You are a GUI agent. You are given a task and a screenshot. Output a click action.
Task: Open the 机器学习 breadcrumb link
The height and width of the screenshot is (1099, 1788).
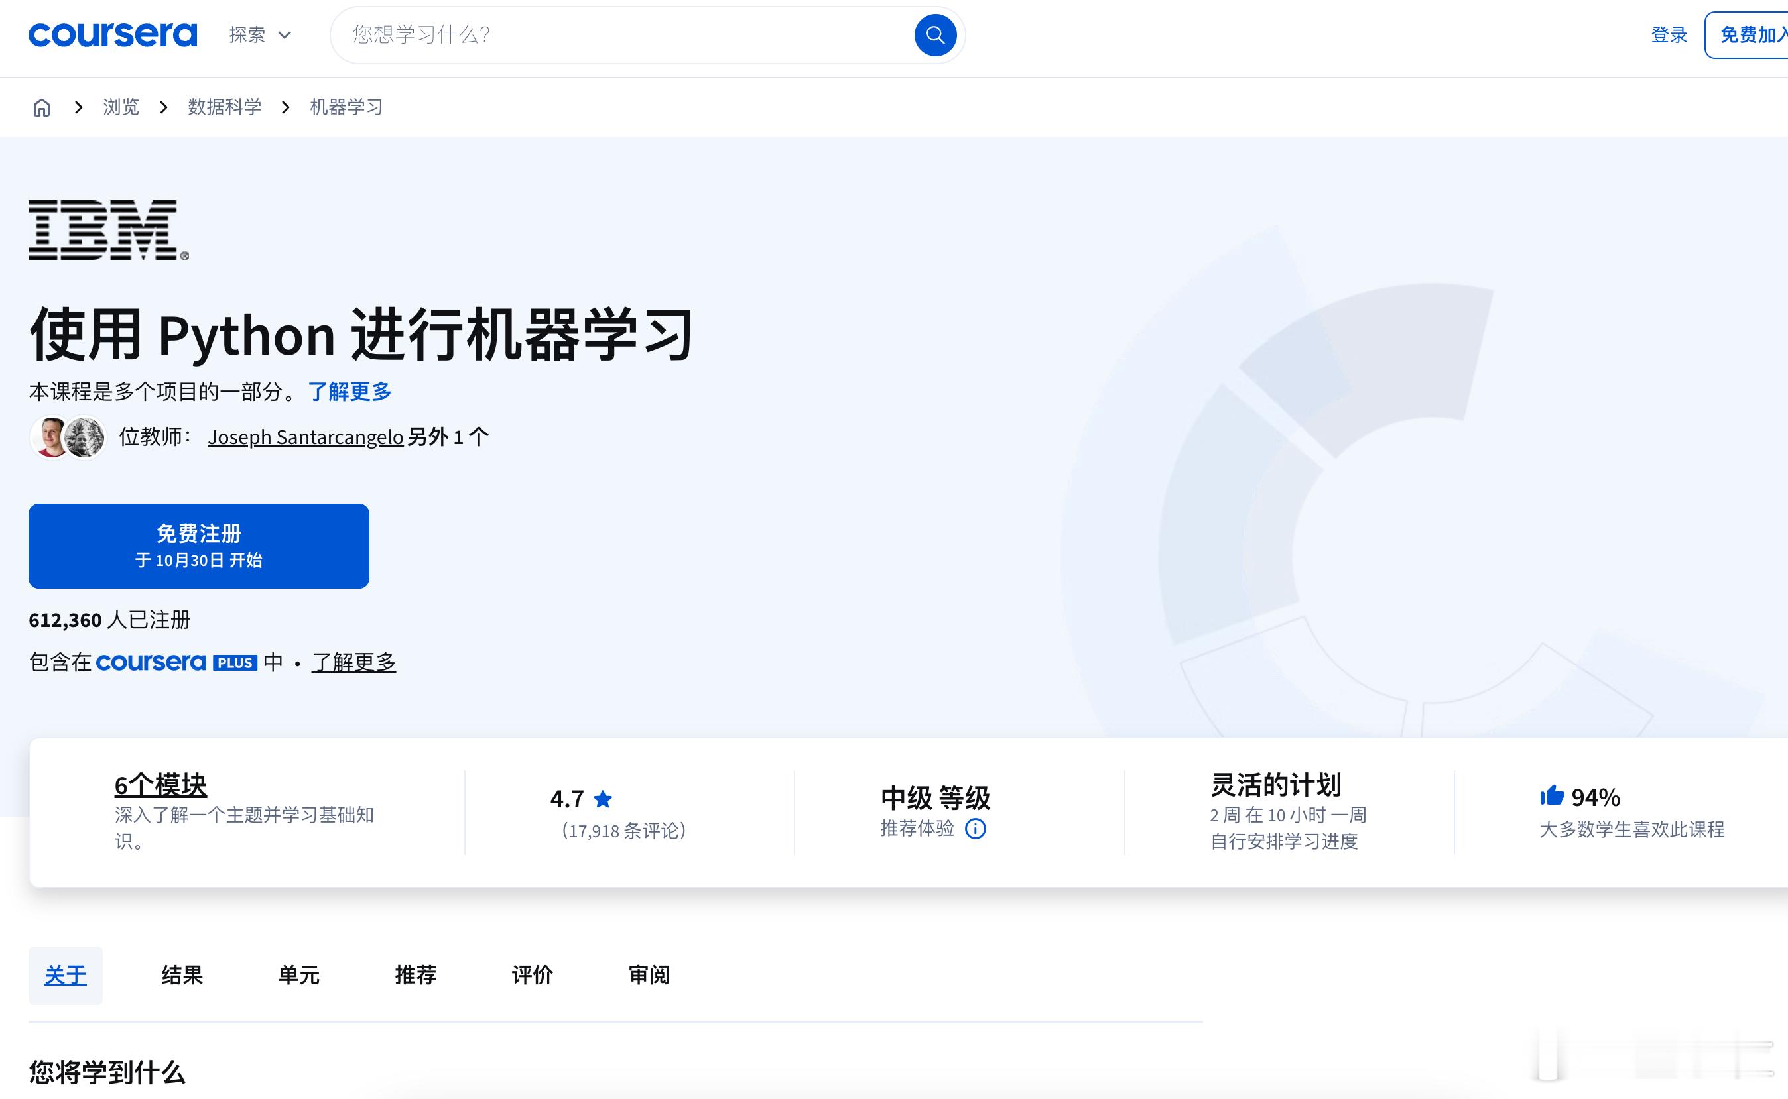tap(346, 107)
